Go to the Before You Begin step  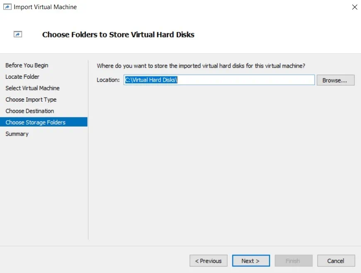pyautogui.click(x=27, y=66)
